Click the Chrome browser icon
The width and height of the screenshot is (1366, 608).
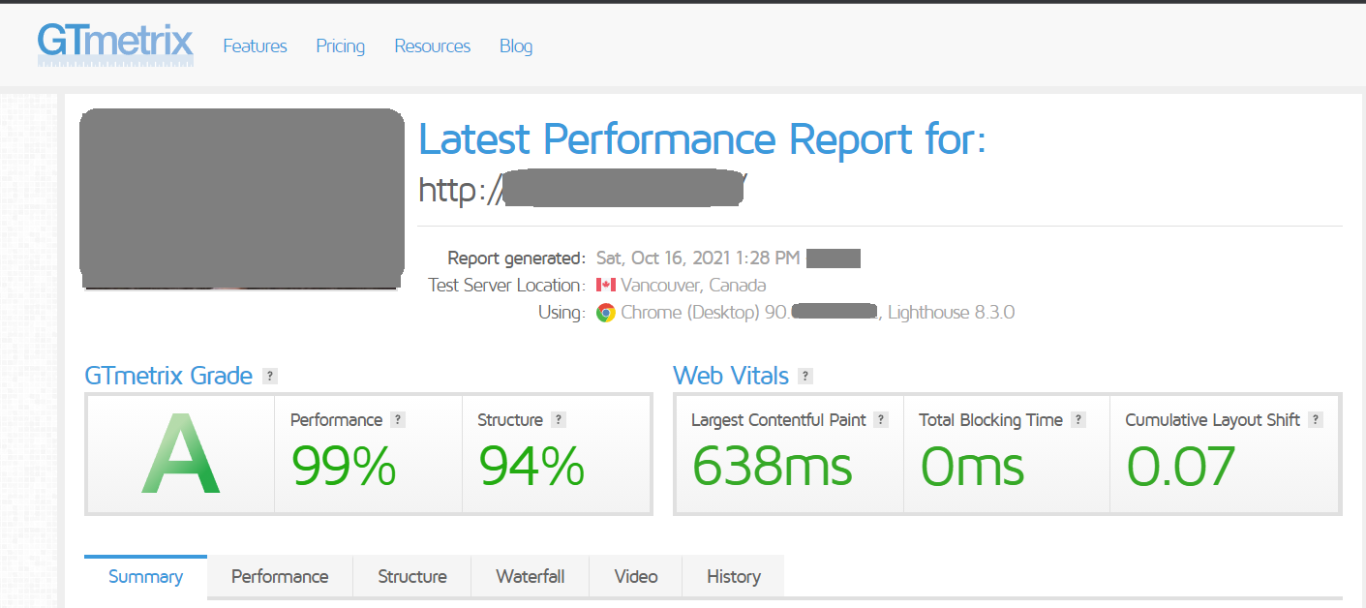click(x=606, y=312)
